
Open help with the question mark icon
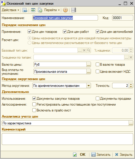(65, 10)
